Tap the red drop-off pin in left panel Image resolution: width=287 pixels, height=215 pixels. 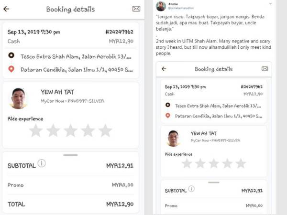coord(11,69)
